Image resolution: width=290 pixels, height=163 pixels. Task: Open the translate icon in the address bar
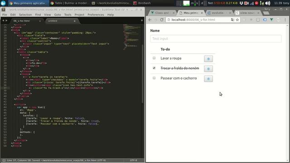232,20
